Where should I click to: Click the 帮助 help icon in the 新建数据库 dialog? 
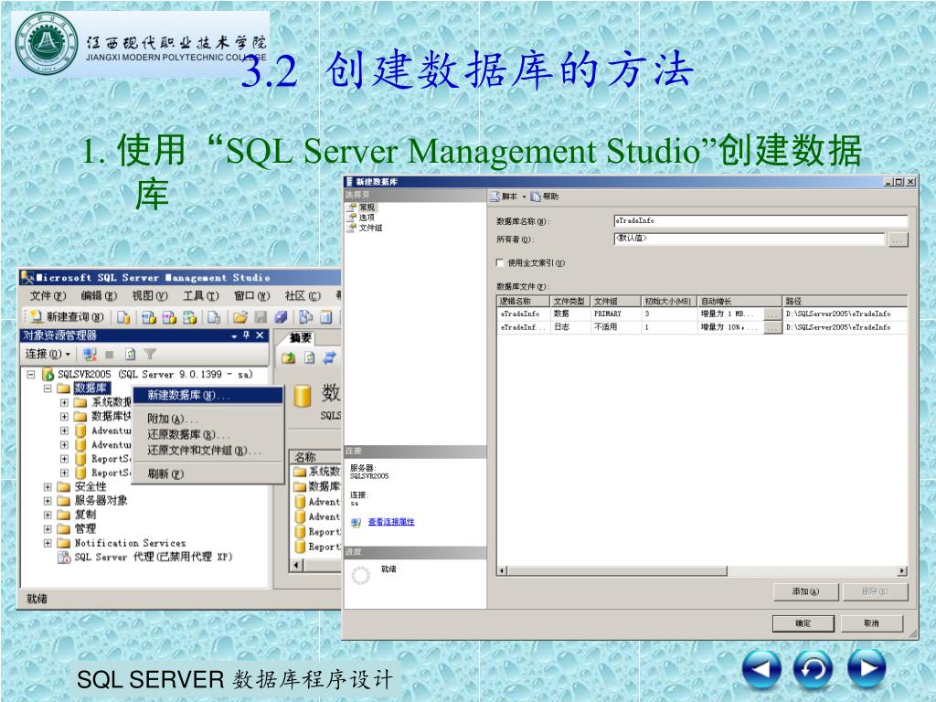(536, 197)
